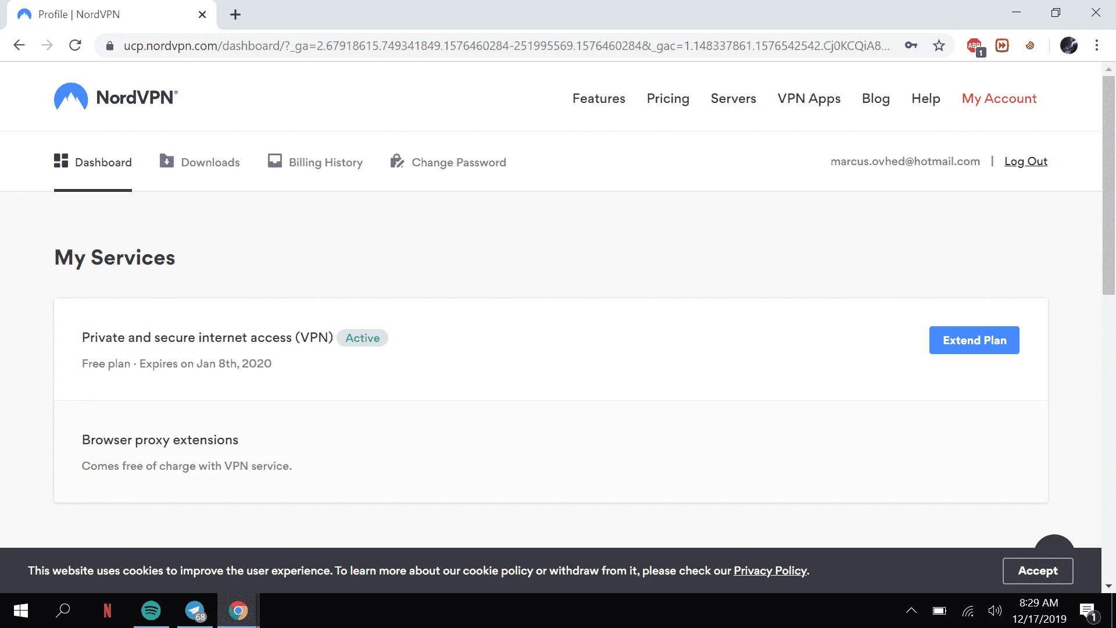Open Features in the top navigation

pyautogui.click(x=599, y=98)
